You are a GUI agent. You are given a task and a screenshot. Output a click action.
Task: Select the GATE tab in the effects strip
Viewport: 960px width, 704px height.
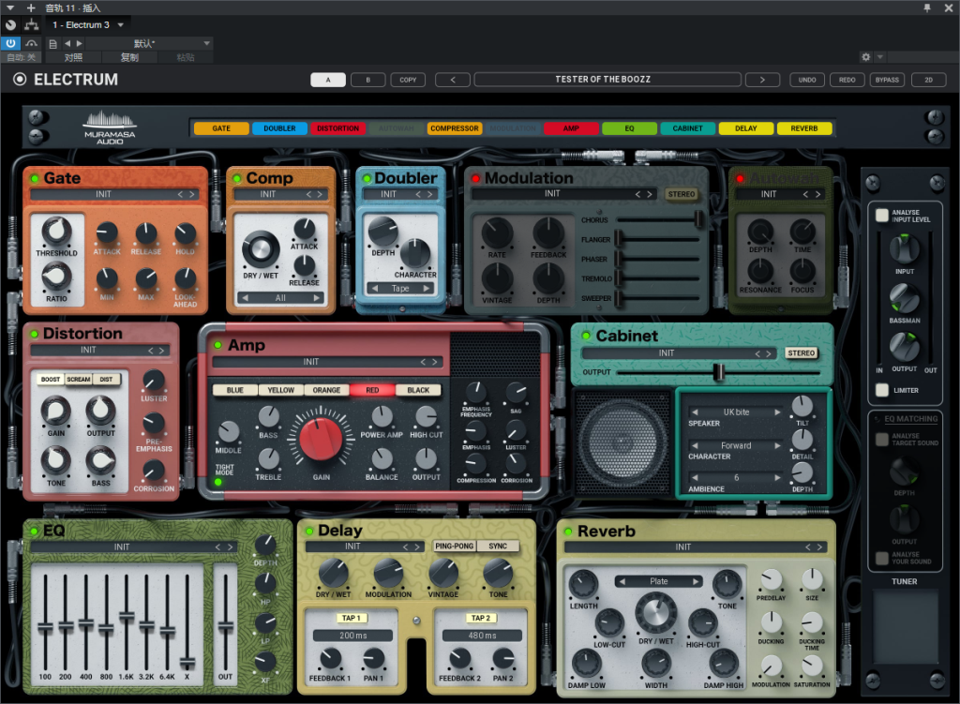point(221,128)
